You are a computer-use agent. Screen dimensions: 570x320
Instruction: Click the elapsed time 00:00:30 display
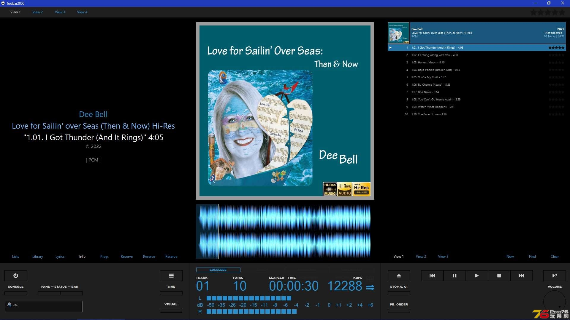[294, 286]
